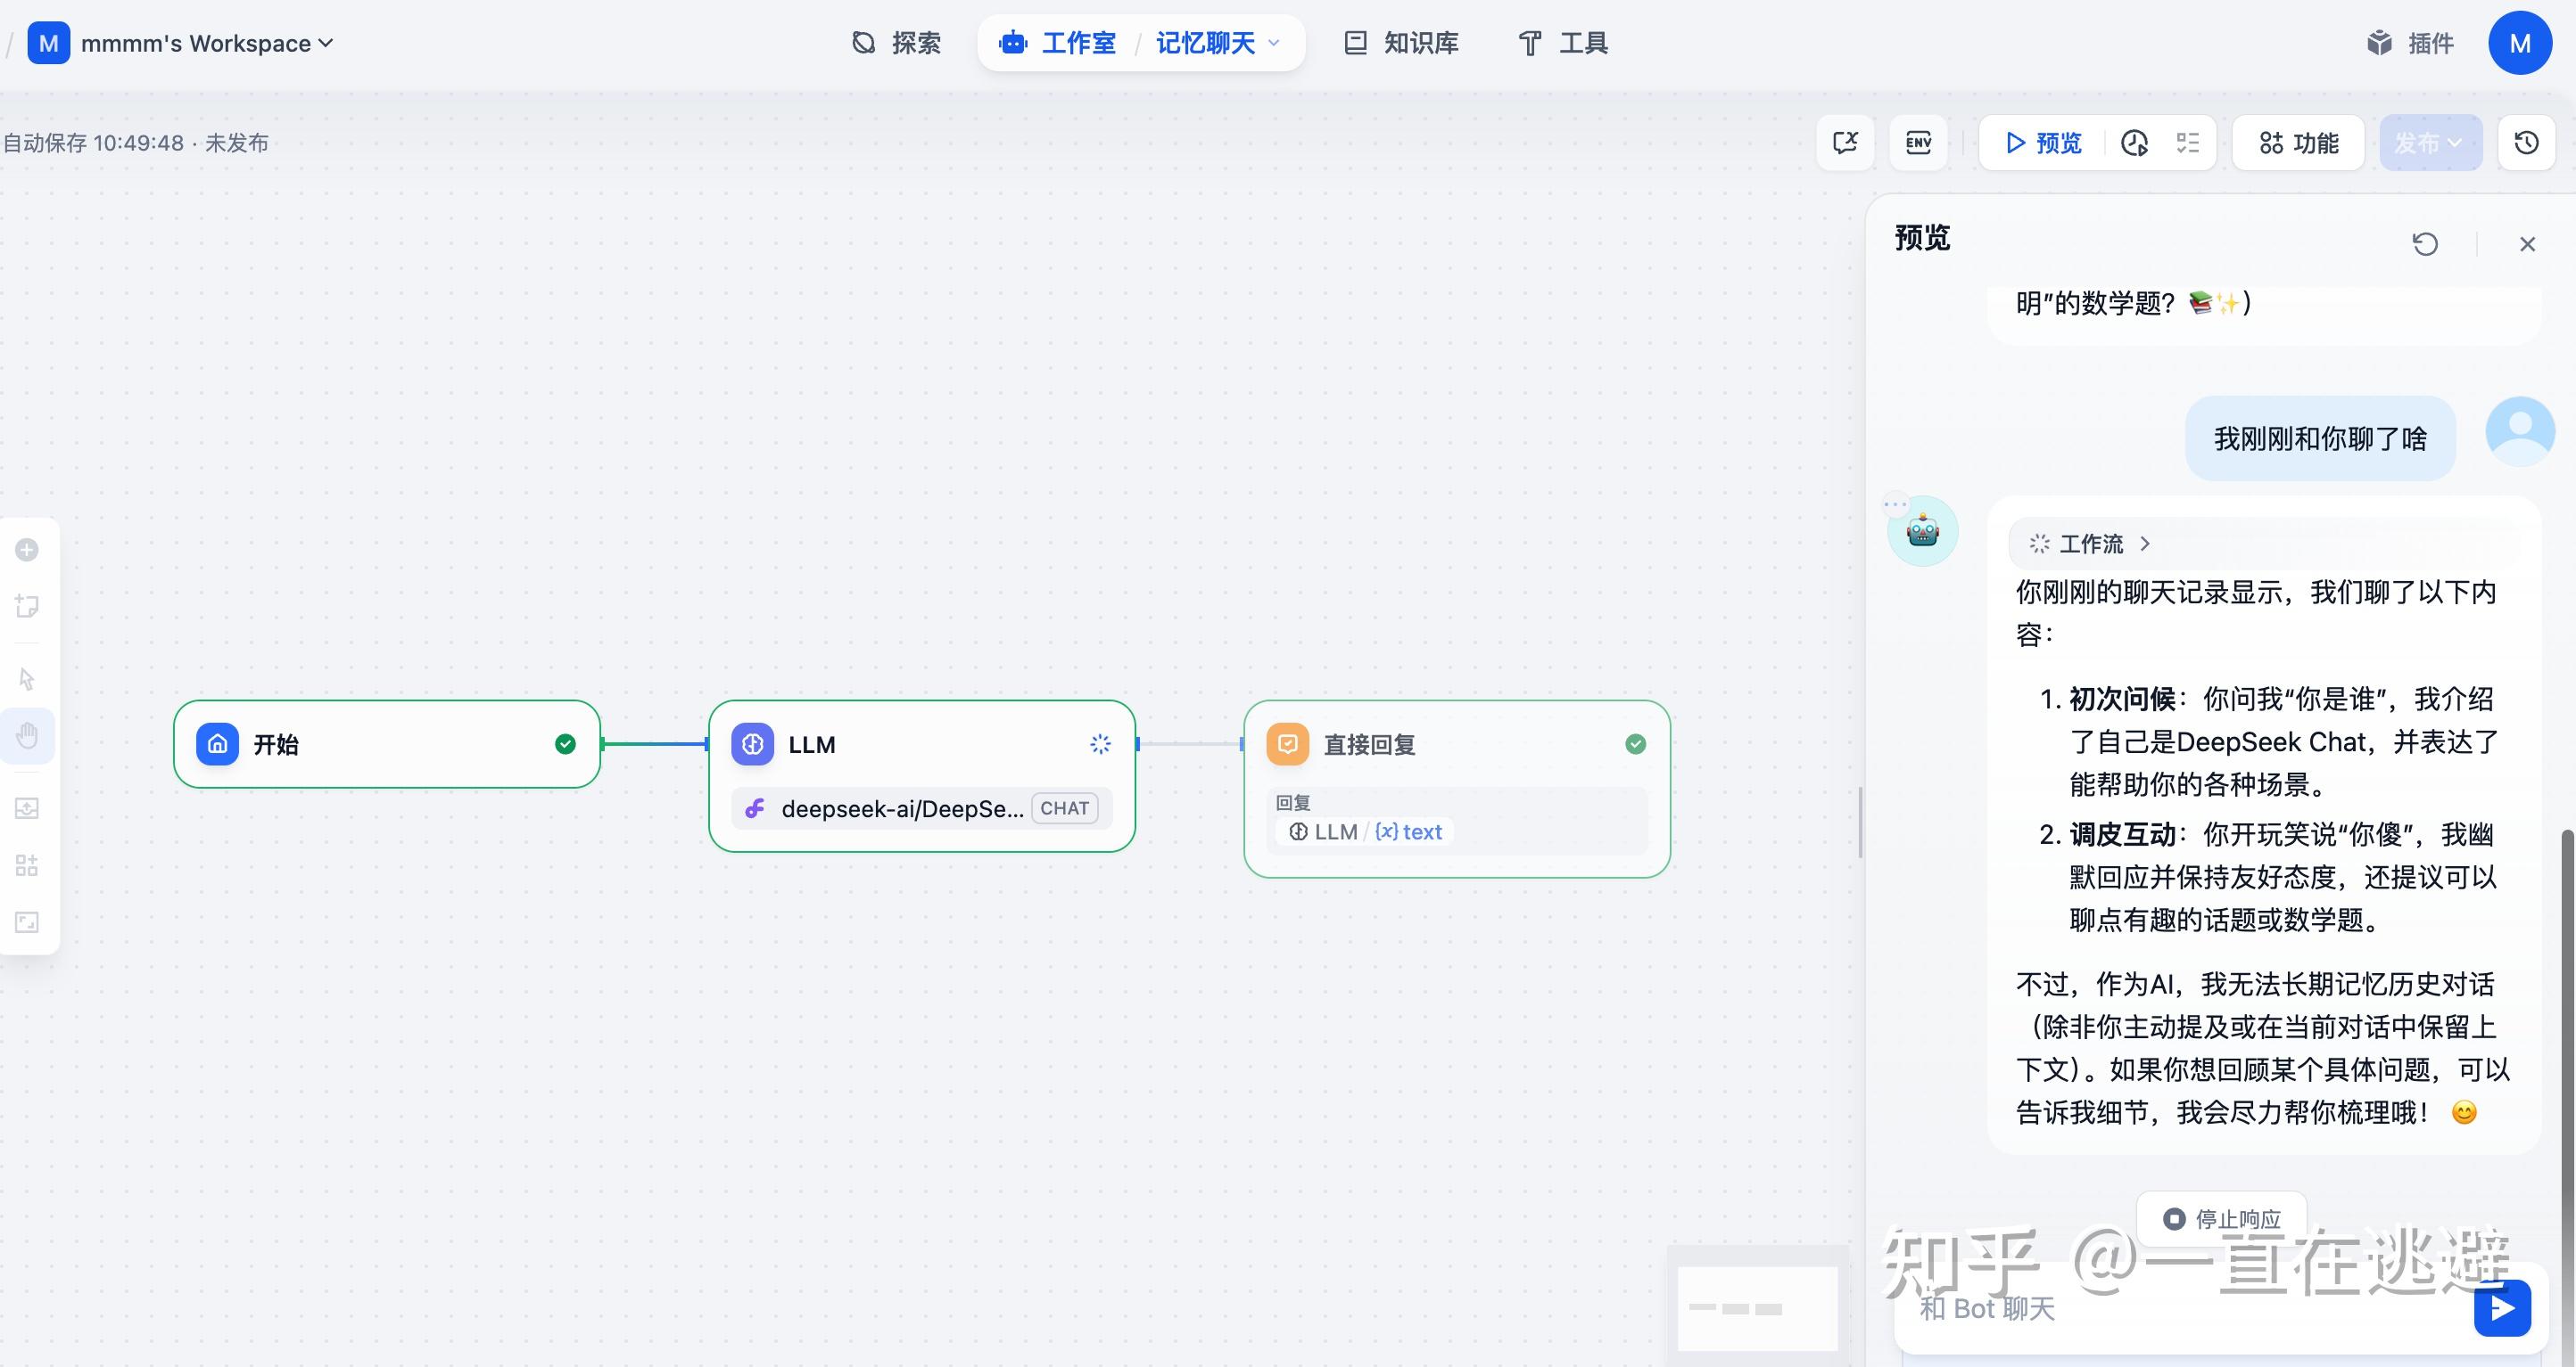Open the ENV environment variables panel
Viewport: 2576px width, 1367px height.
[x=1917, y=143]
